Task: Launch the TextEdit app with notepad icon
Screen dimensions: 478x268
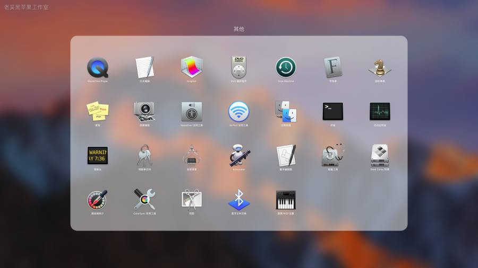Action: [144, 67]
